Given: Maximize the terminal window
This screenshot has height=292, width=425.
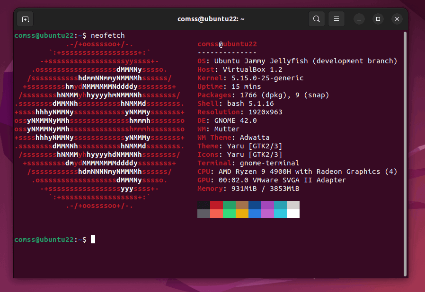Looking at the screenshot, I should 378,19.
